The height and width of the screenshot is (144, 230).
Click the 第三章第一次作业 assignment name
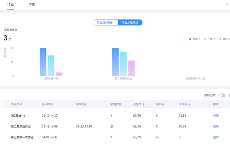[22, 137]
